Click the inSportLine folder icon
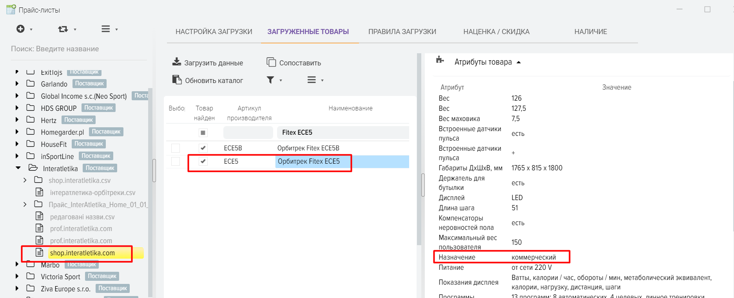The height and width of the screenshot is (298, 734). coord(31,156)
